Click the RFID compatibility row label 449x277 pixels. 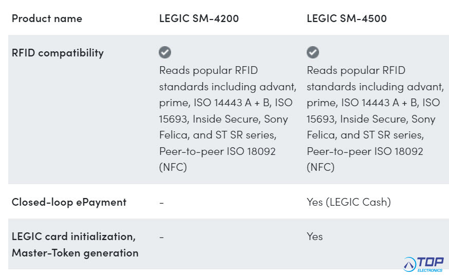click(x=58, y=53)
